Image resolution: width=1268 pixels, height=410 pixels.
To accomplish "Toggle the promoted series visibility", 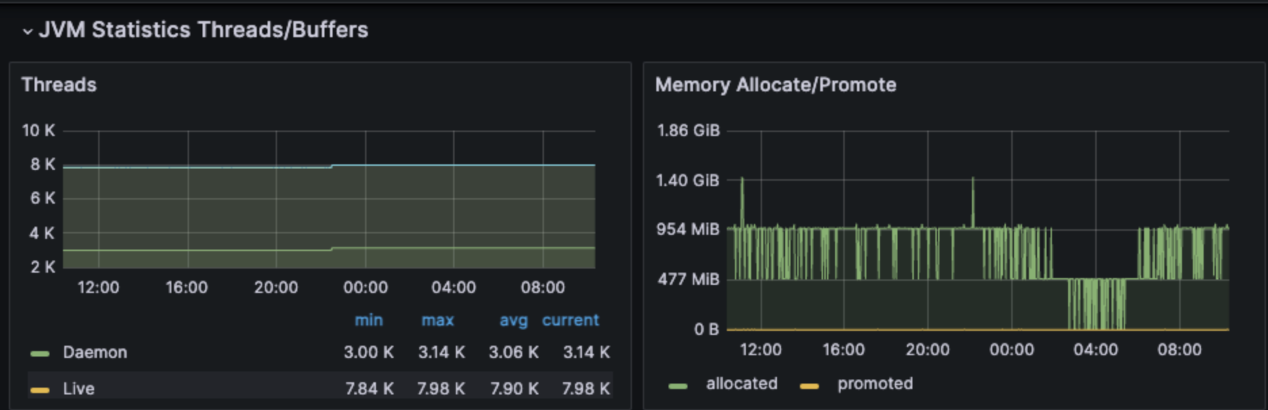I will [875, 384].
